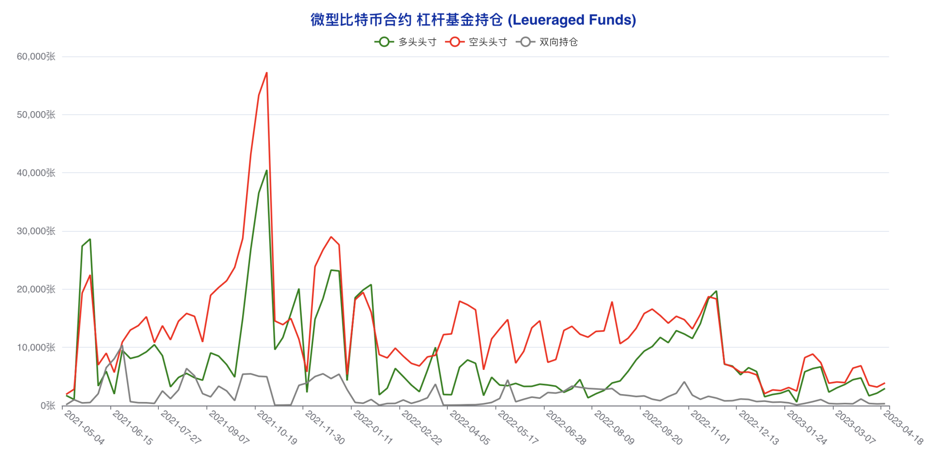This screenshot has width=944, height=454.
Task: Click the 2021-11-30 date label
Action: [x=325, y=428]
